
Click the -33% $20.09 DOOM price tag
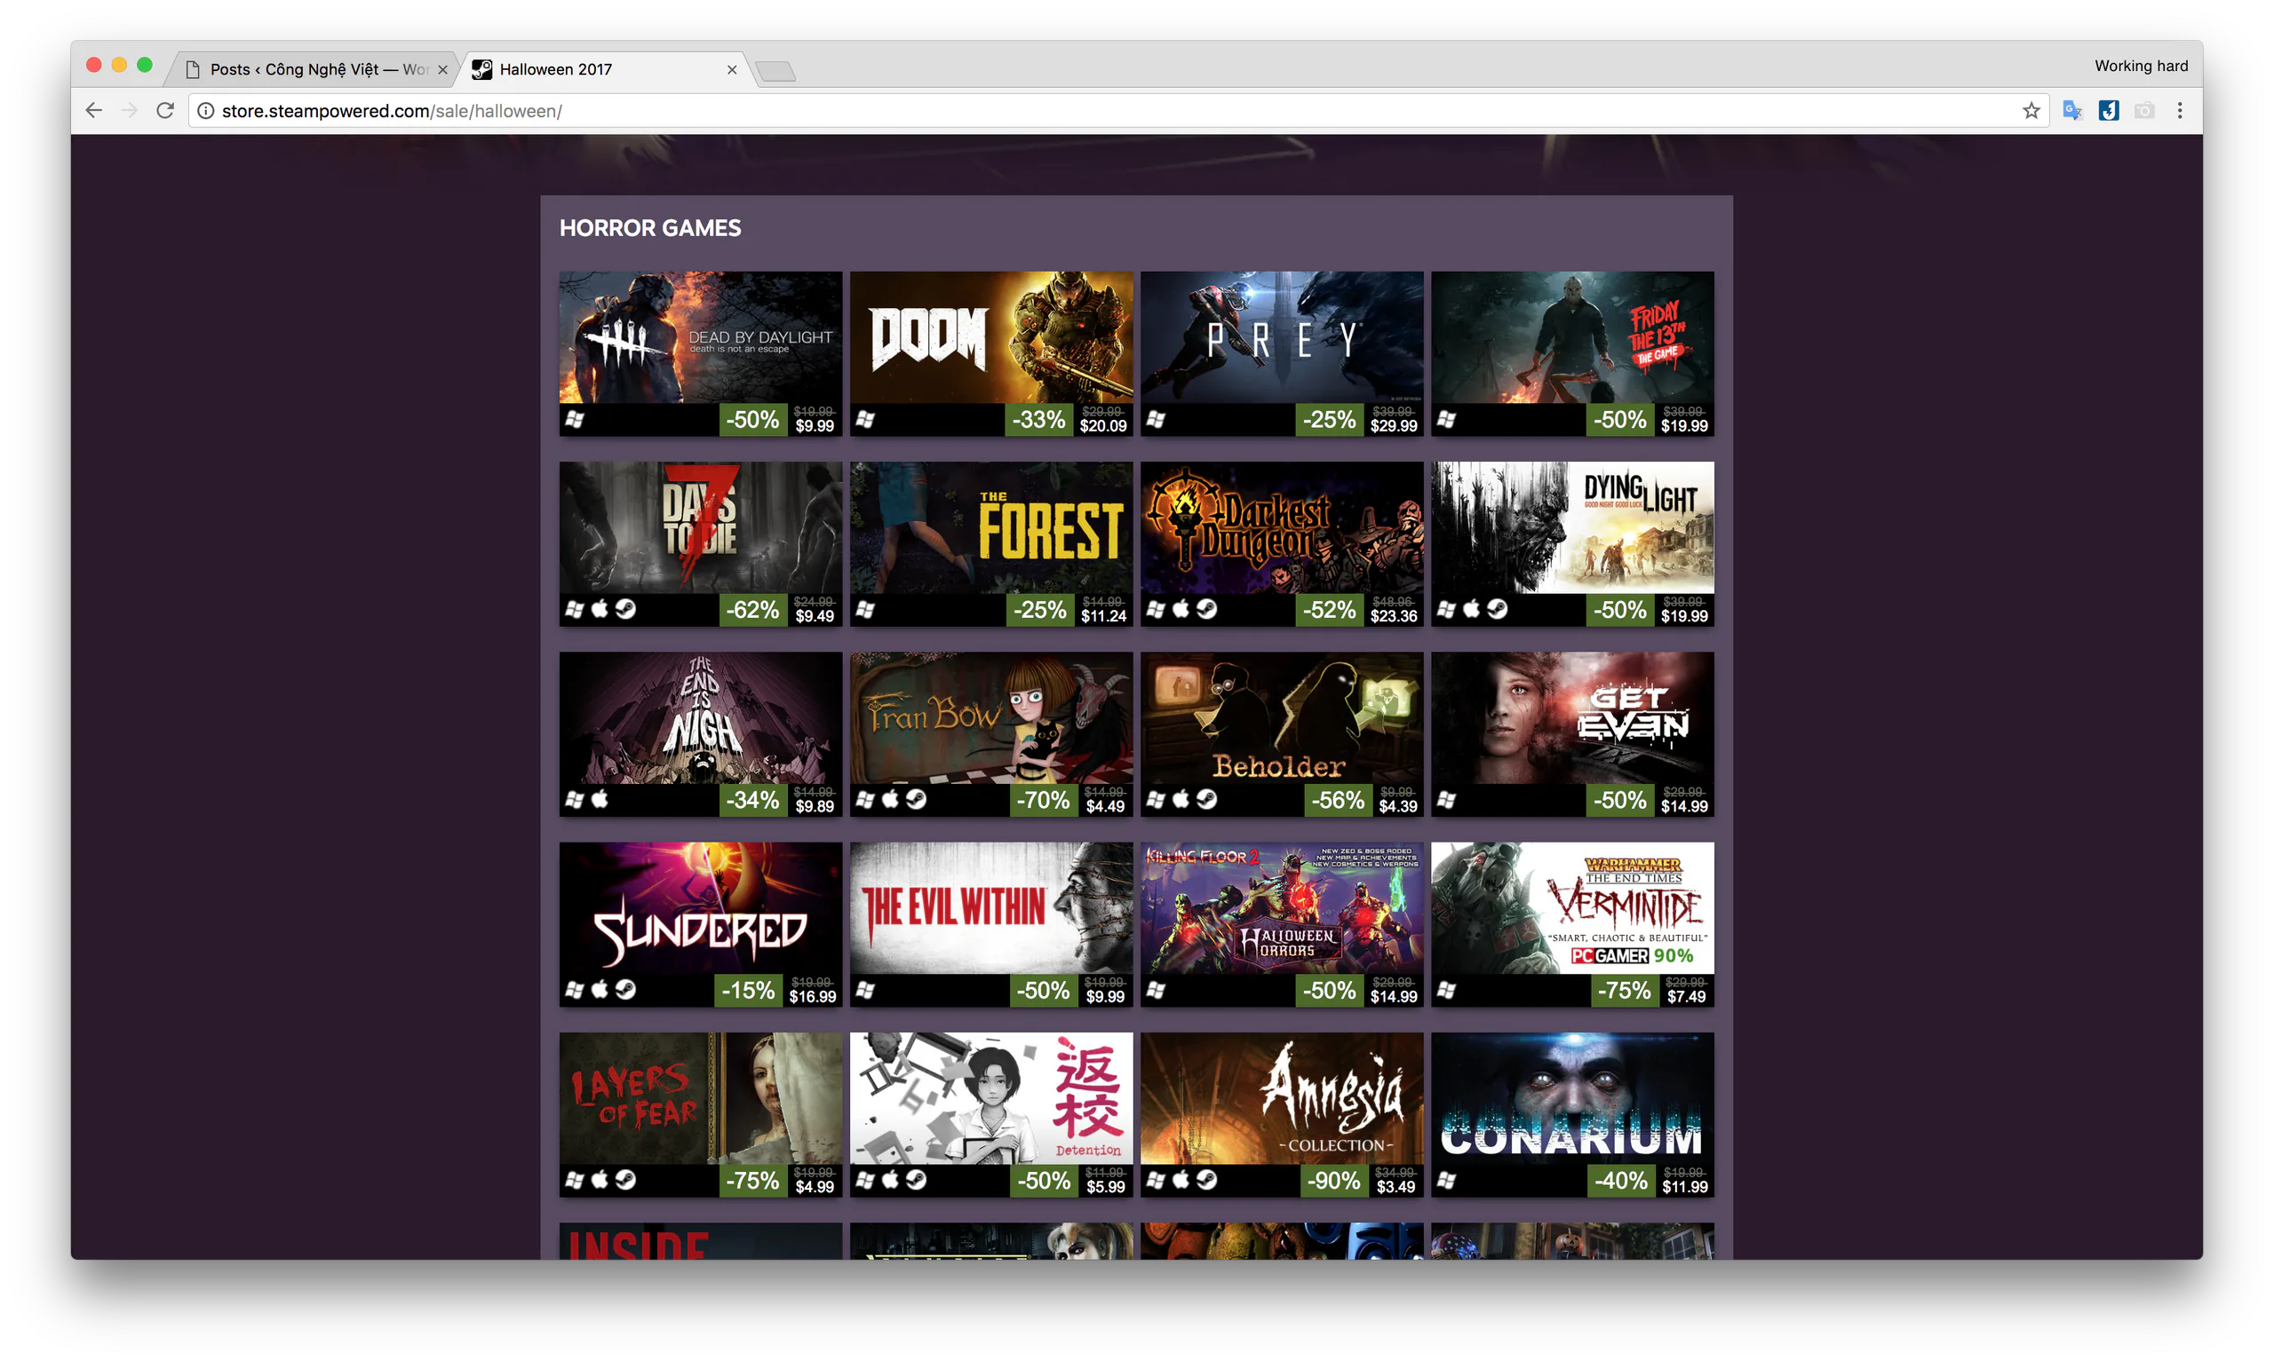(1069, 419)
